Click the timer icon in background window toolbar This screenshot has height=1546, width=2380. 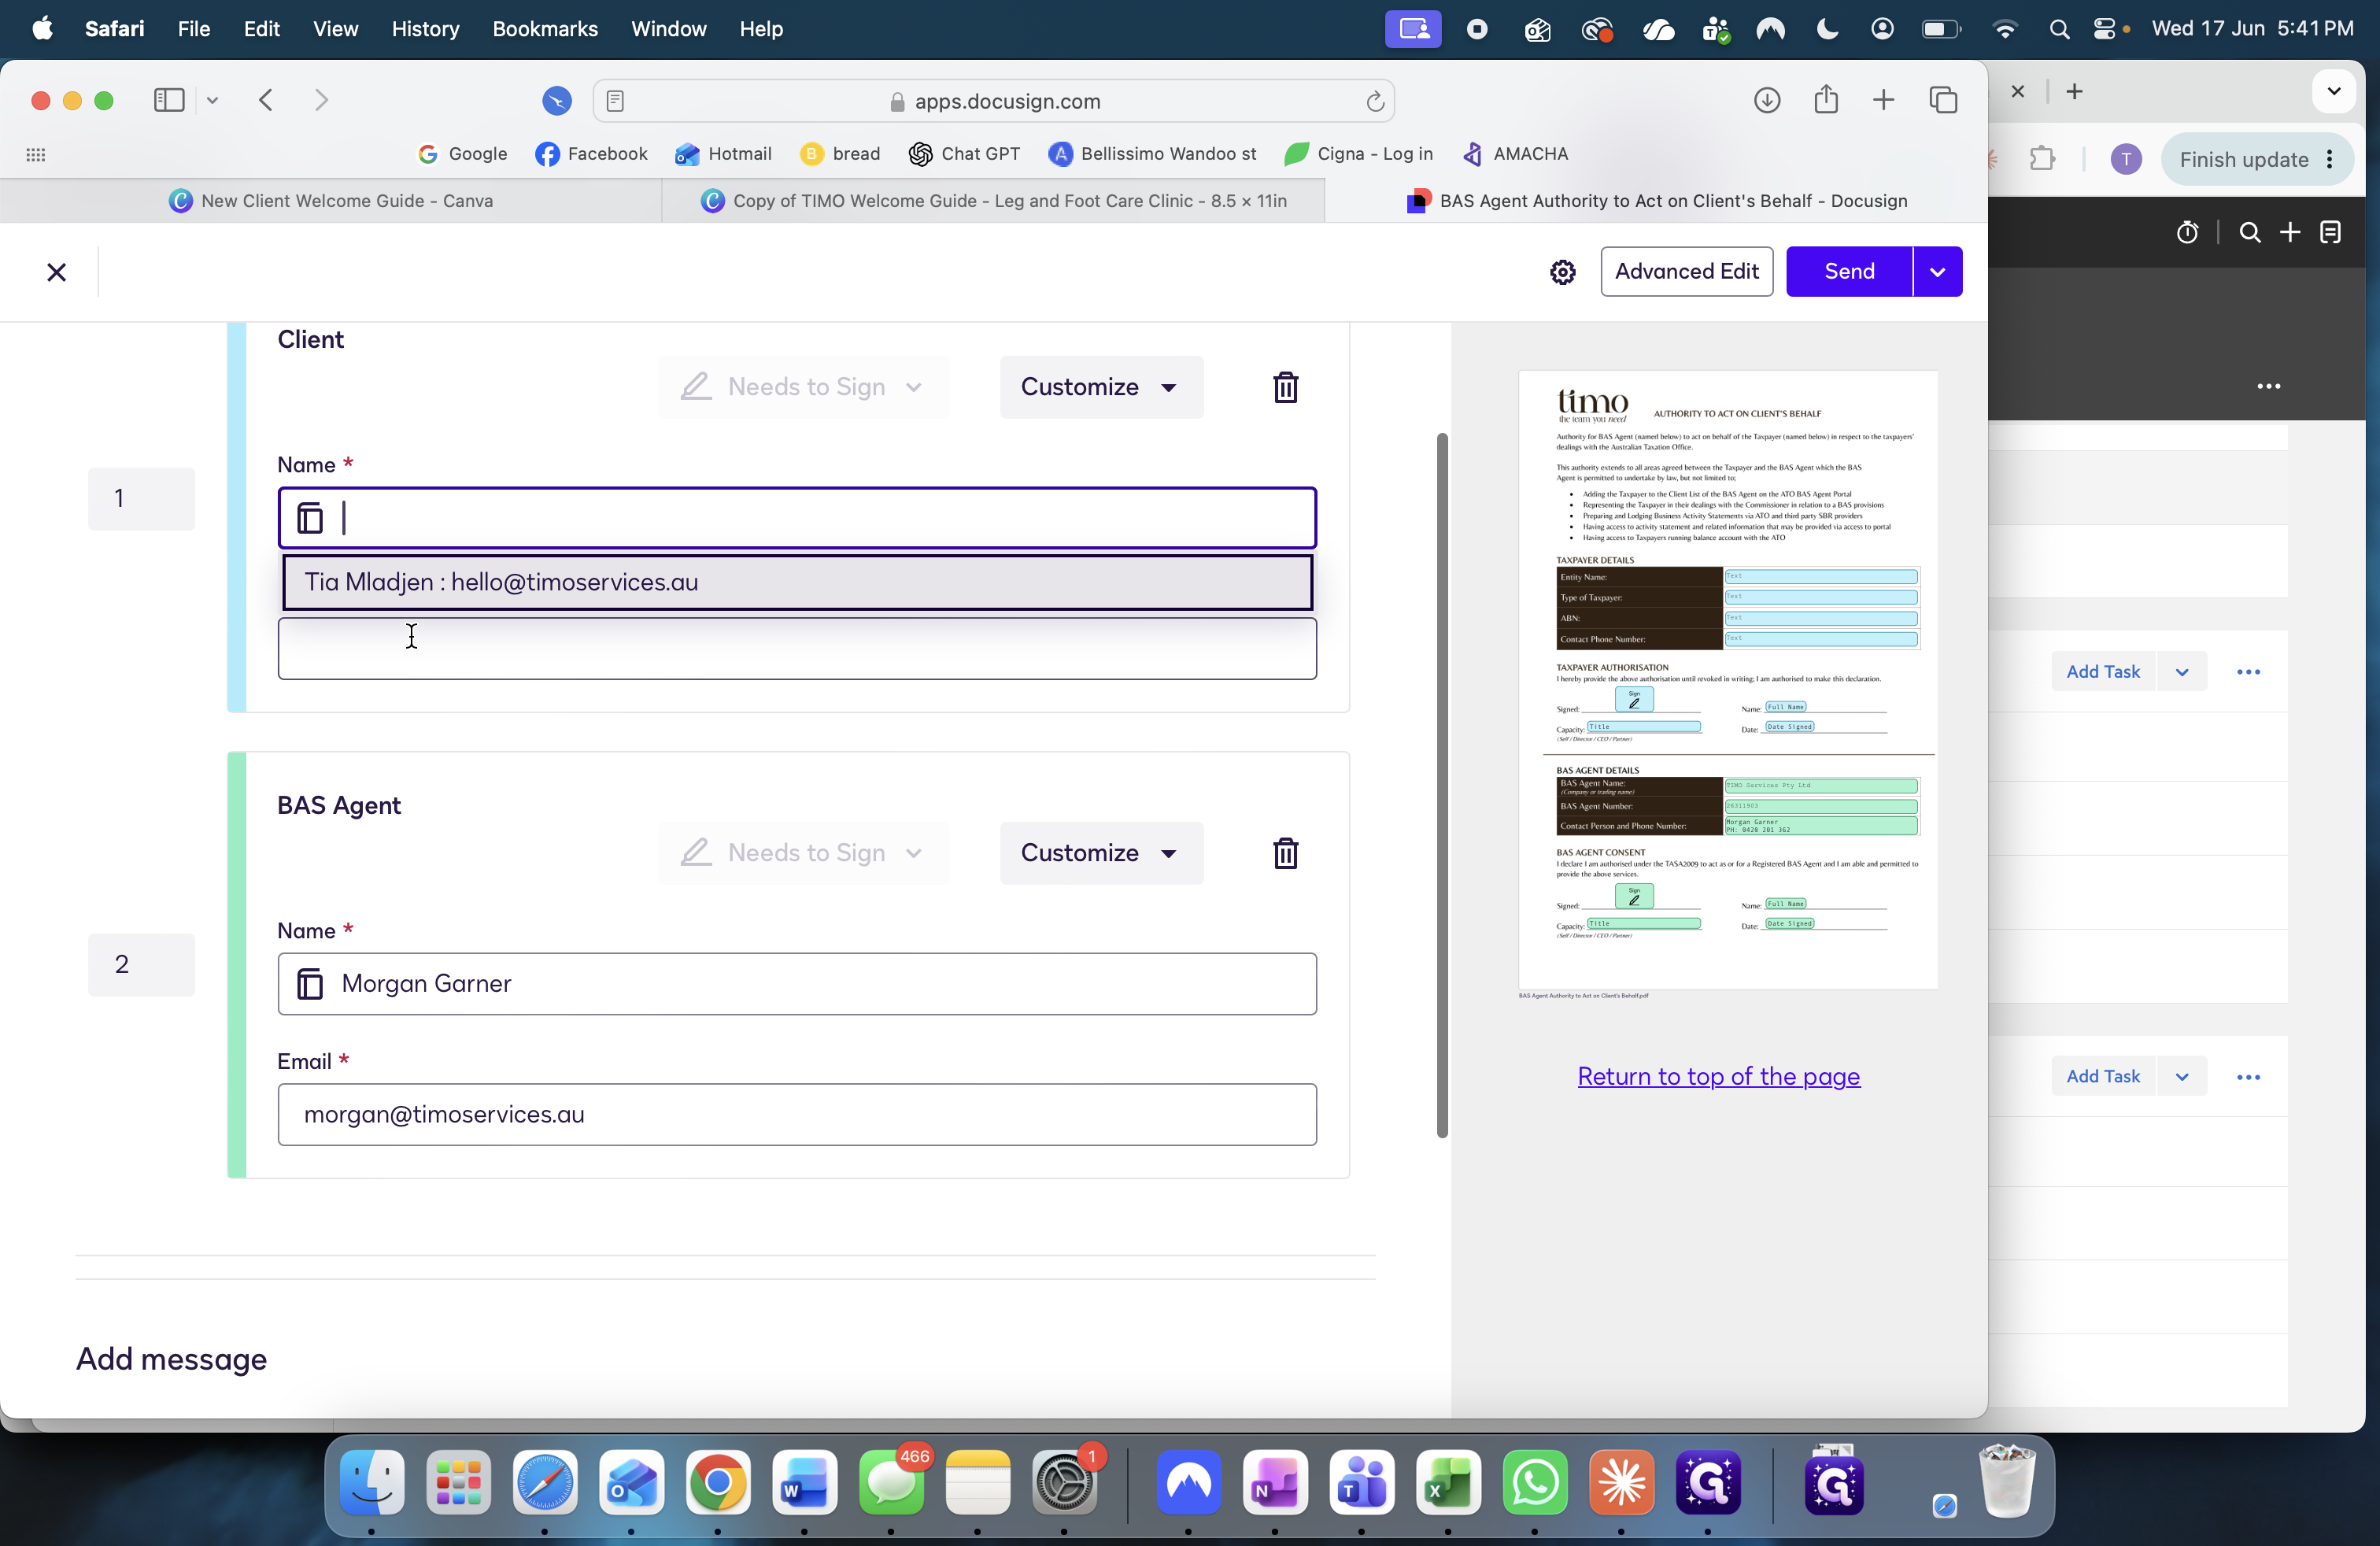[x=2187, y=233]
